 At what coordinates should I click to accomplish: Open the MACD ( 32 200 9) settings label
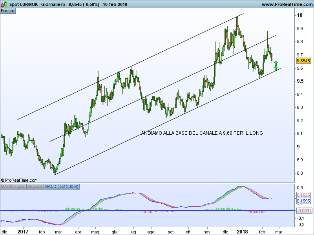click(x=61, y=186)
